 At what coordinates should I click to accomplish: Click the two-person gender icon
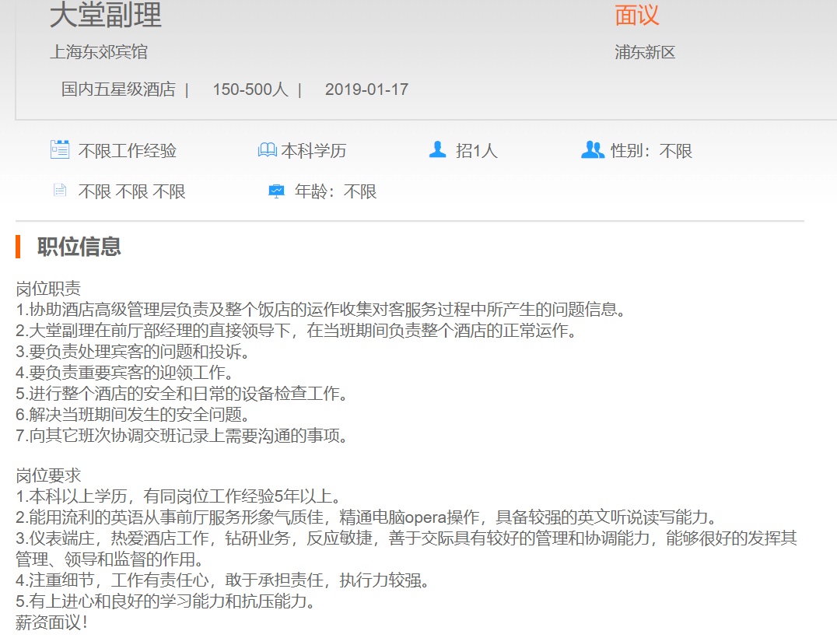tap(592, 149)
